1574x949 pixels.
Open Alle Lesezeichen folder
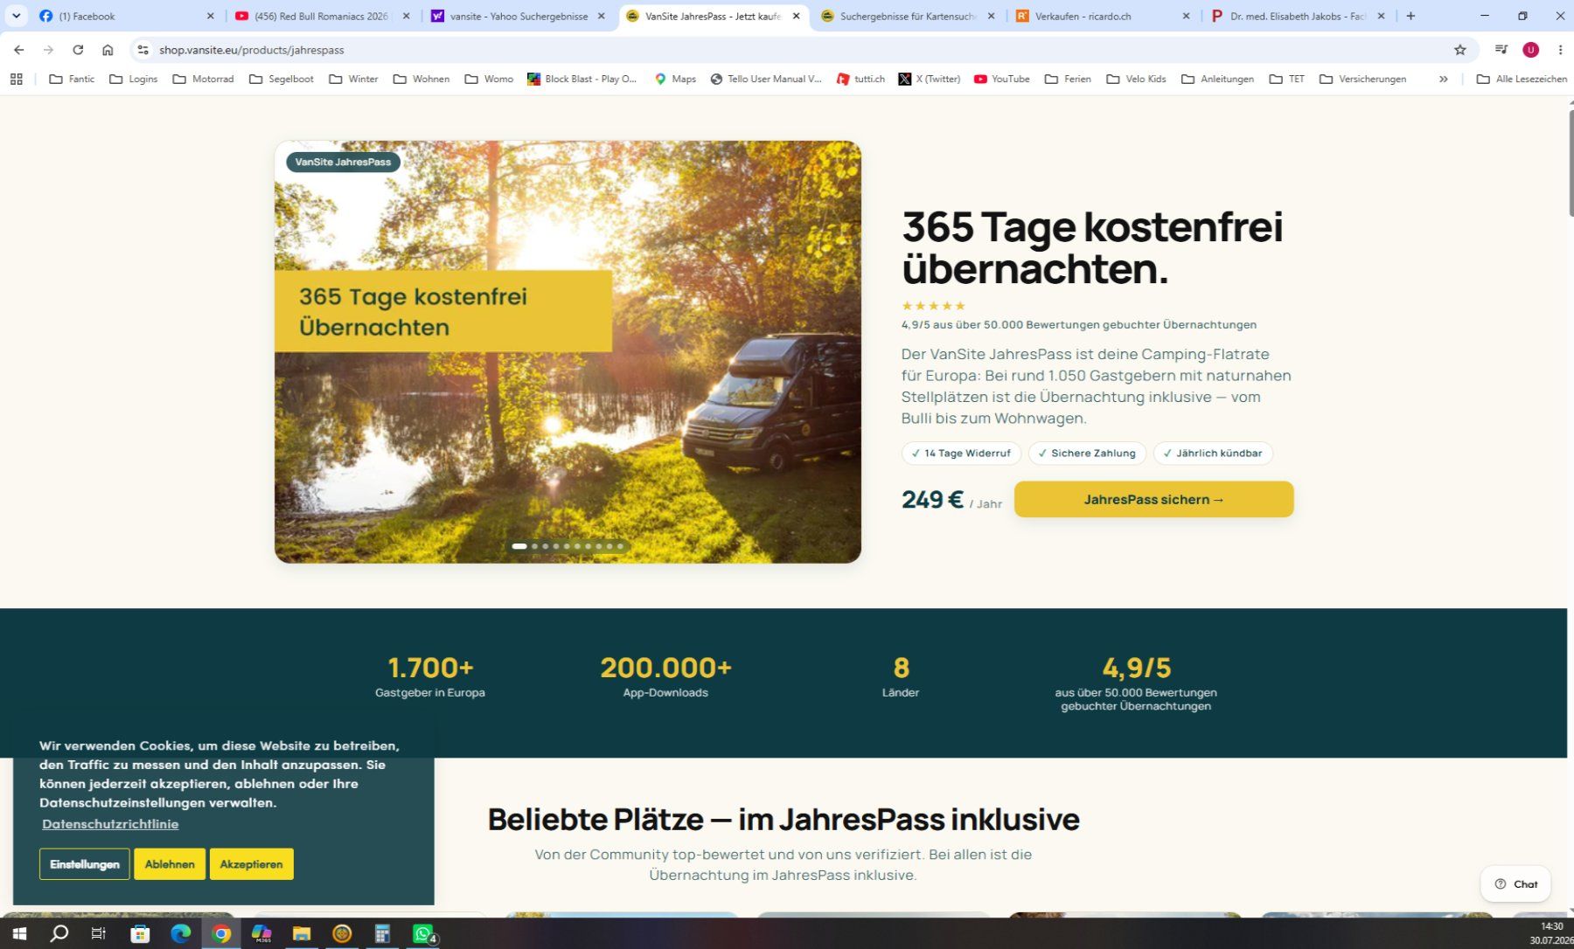pos(1522,79)
